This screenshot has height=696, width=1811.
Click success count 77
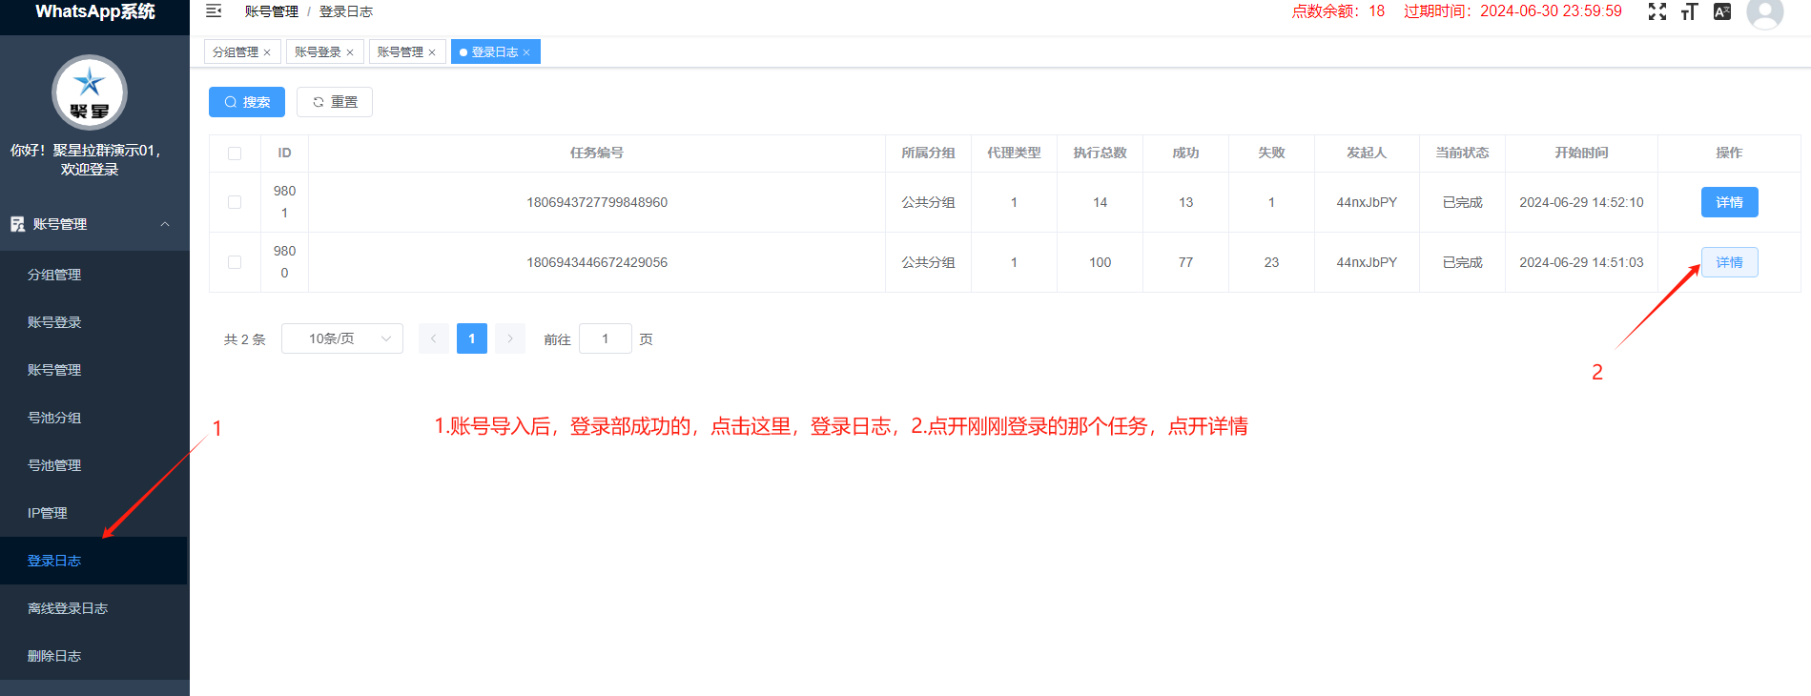coord(1185,262)
